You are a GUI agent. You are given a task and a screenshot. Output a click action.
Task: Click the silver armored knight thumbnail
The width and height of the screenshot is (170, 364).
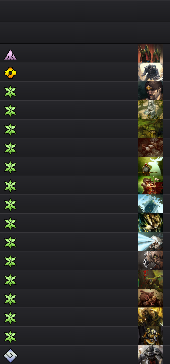point(150,355)
